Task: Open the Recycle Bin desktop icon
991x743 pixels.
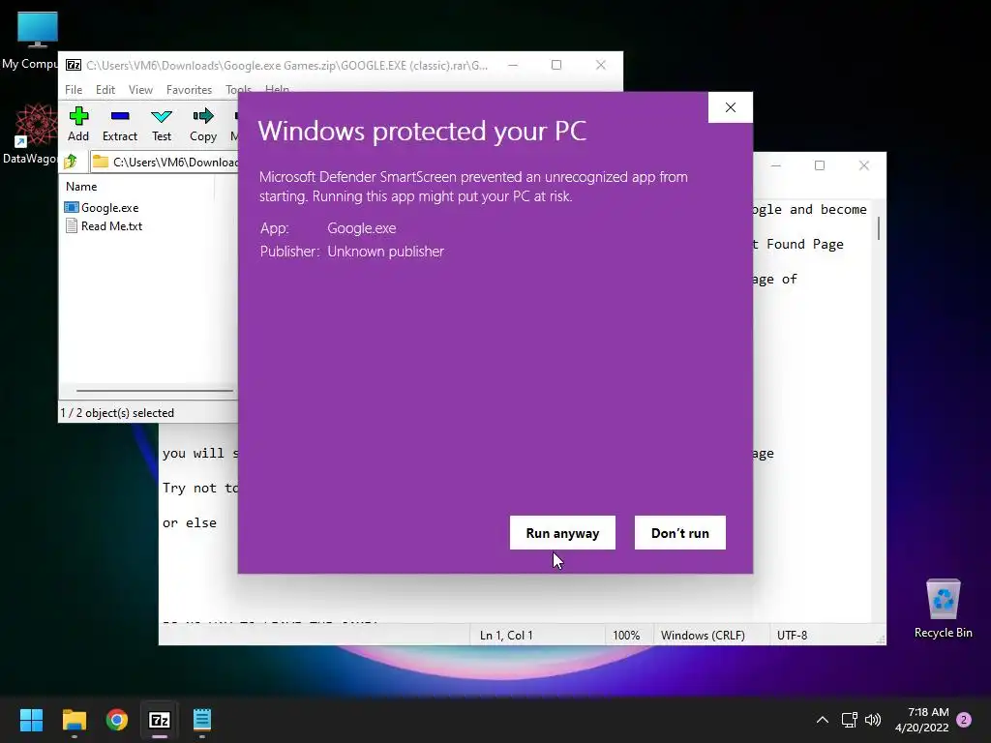Action: [x=943, y=609]
